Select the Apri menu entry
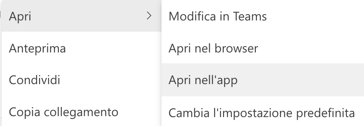 pos(81,16)
